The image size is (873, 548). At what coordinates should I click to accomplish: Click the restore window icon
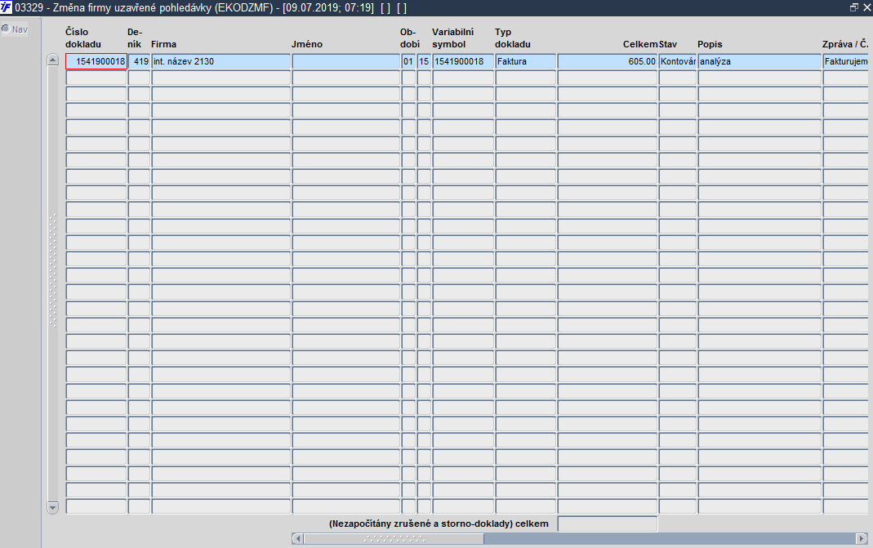(x=854, y=7)
